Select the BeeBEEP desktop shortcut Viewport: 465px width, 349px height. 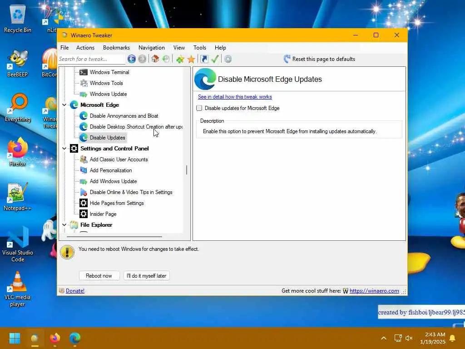coord(18,63)
